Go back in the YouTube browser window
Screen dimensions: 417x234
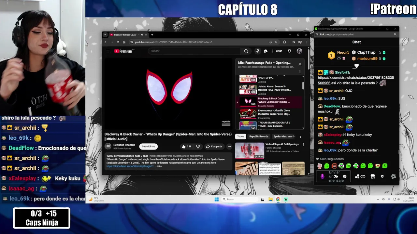(106, 42)
